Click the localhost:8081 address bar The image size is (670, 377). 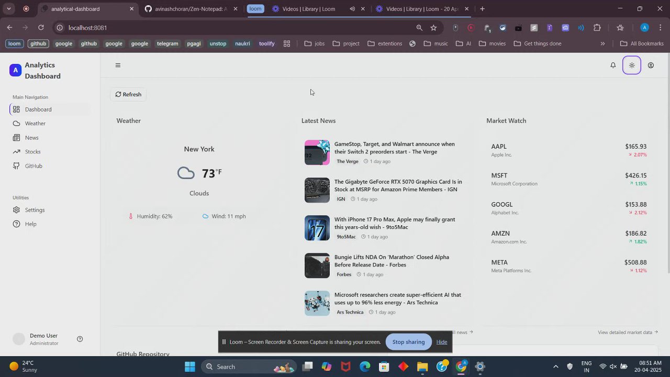pyautogui.click(x=236, y=28)
